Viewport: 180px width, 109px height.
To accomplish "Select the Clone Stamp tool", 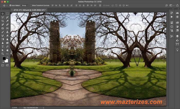I will [7, 32].
